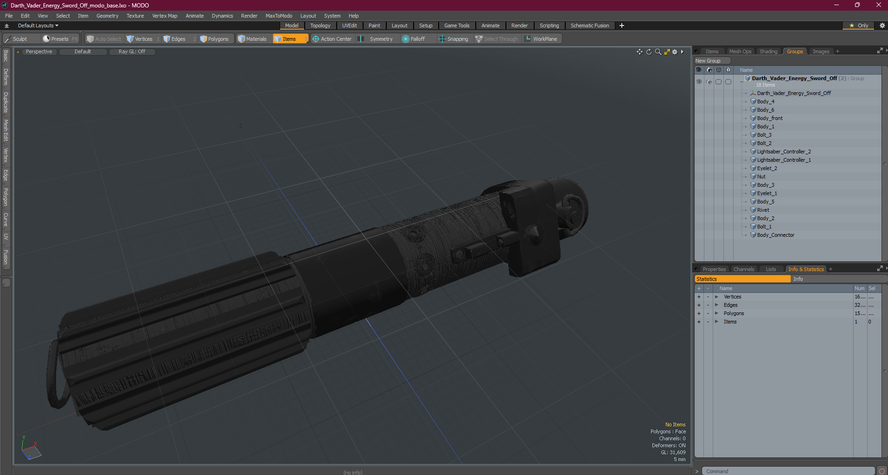Screen dimensions: 888x475
Task: Open the Perspective view type dropdown
Action: tap(39, 52)
